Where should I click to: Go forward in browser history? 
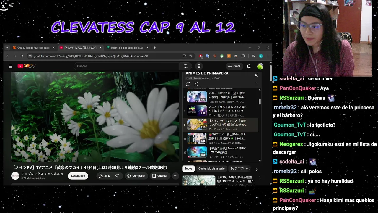tap(15, 56)
